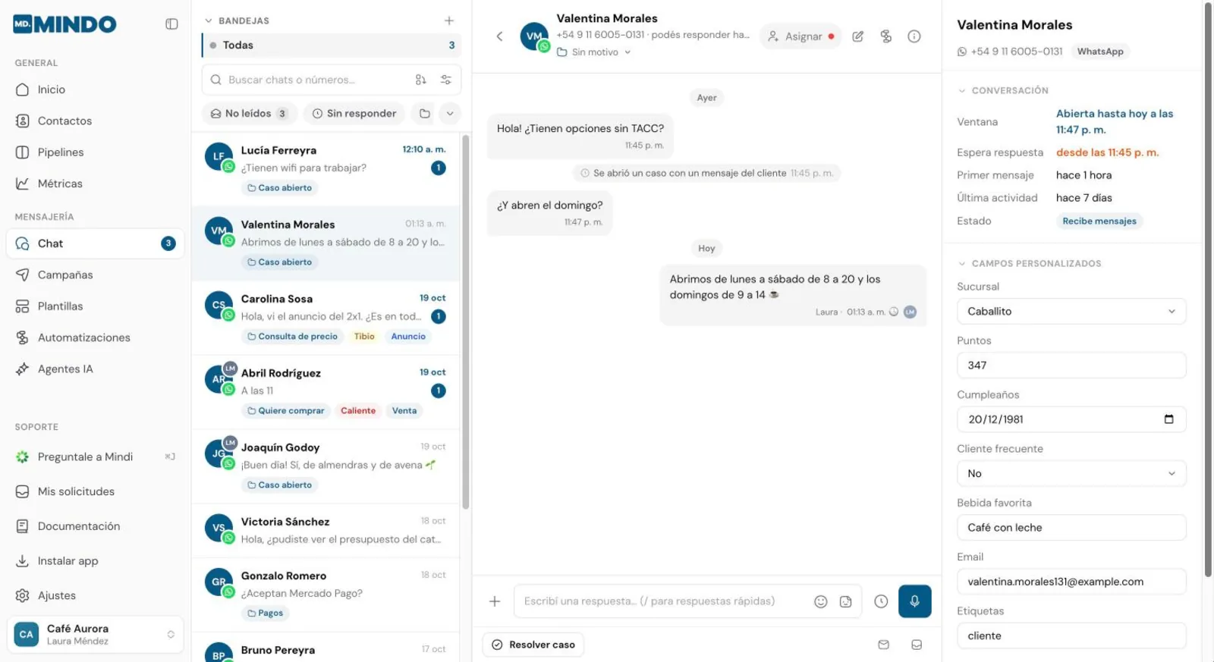Open the emoji picker
This screenshot has width=1214, height=662.
(x=820, y=601)
